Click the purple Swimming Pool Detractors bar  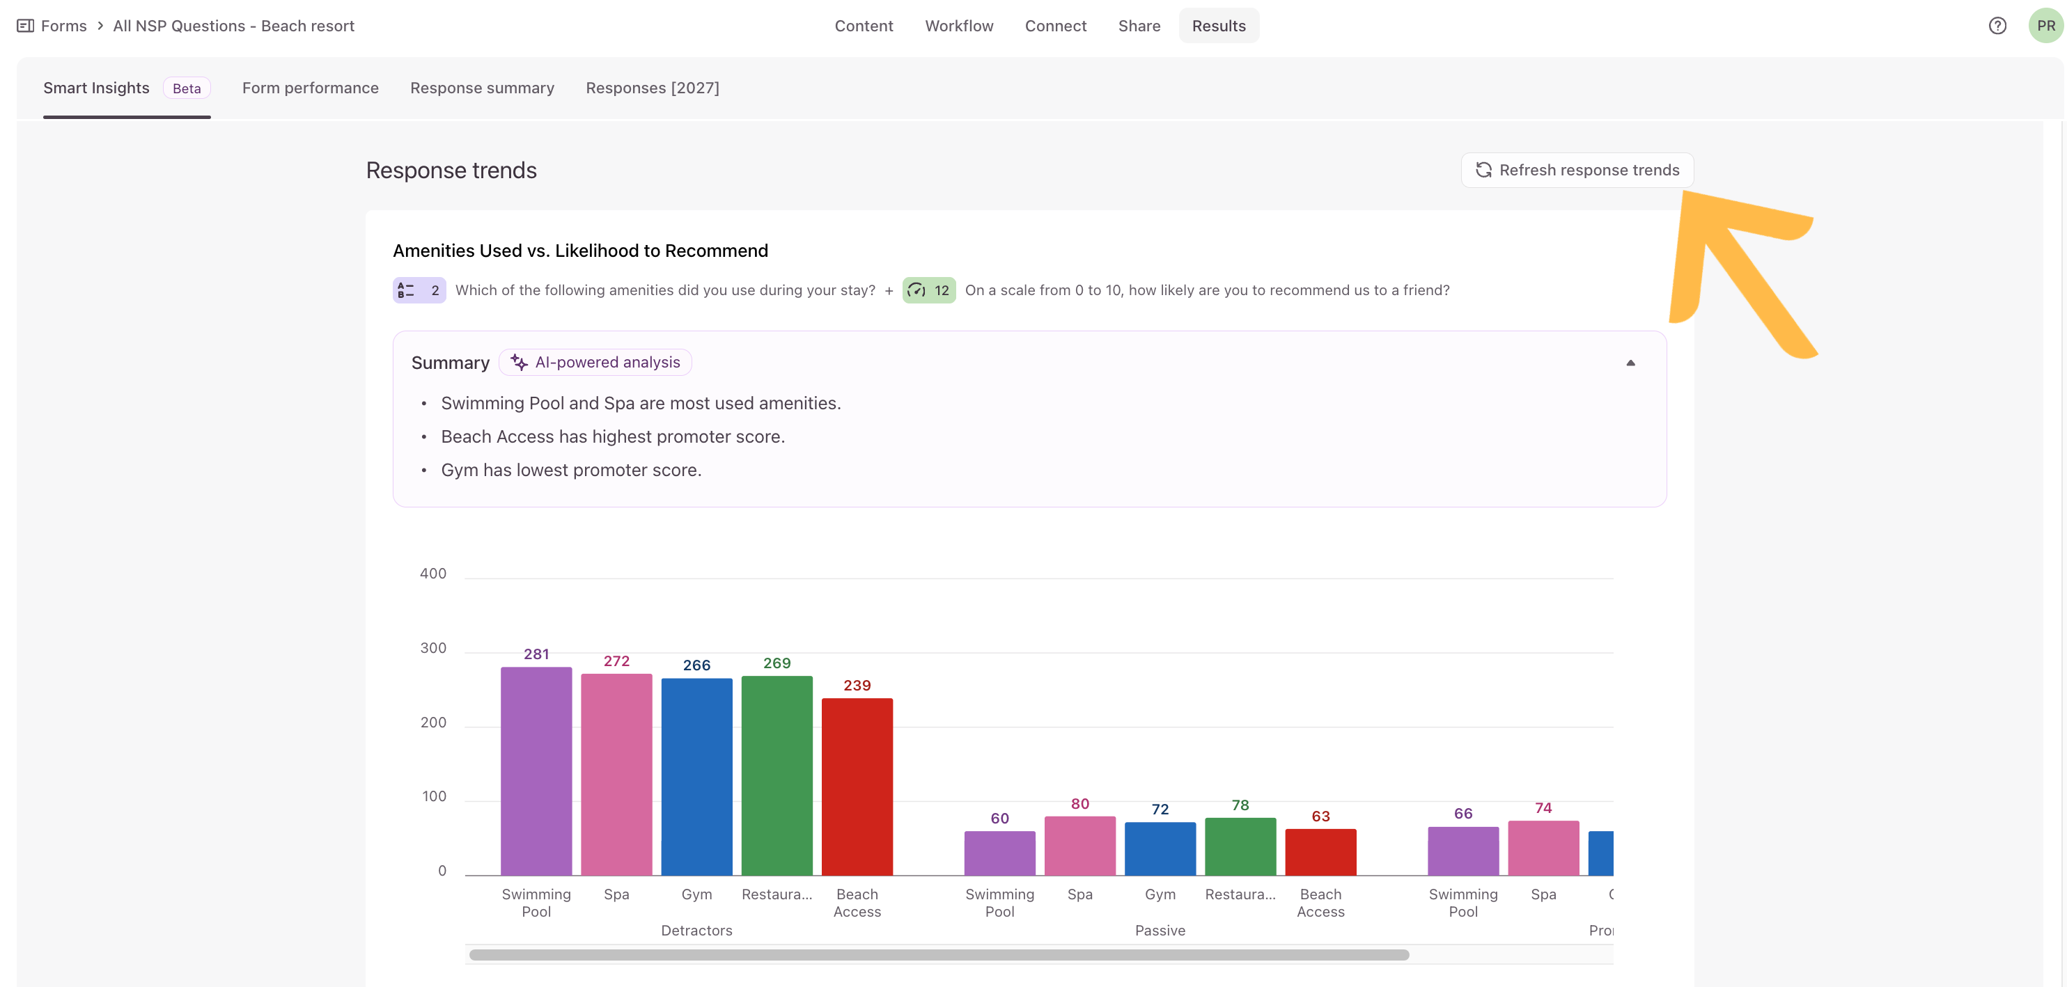536,771
